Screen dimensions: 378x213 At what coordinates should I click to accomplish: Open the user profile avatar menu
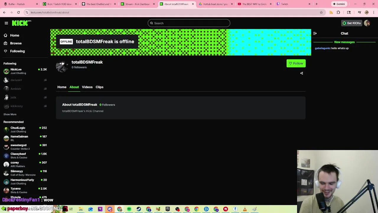pyautogui.click(x=367, y=23)
